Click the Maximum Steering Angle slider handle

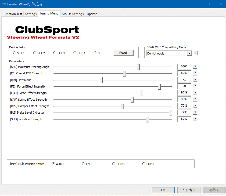pos(138,67)
